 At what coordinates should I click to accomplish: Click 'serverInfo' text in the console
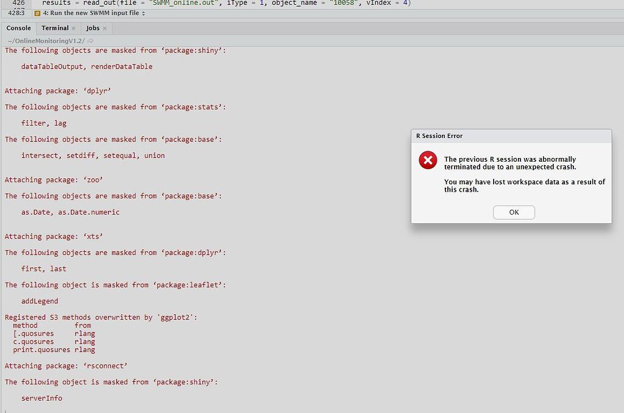click(43, 398)
